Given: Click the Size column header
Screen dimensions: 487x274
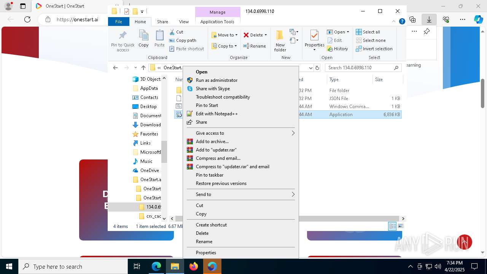Looking at the screenshot, I should [x=387, y=80].
